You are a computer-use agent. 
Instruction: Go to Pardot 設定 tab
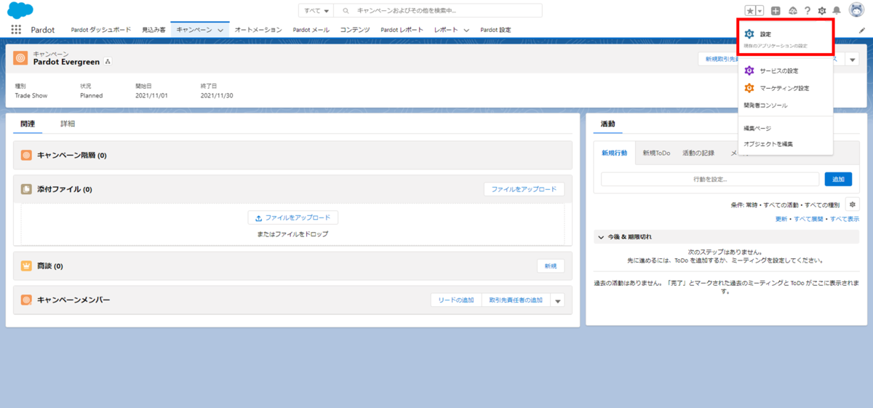pos(496,30)
